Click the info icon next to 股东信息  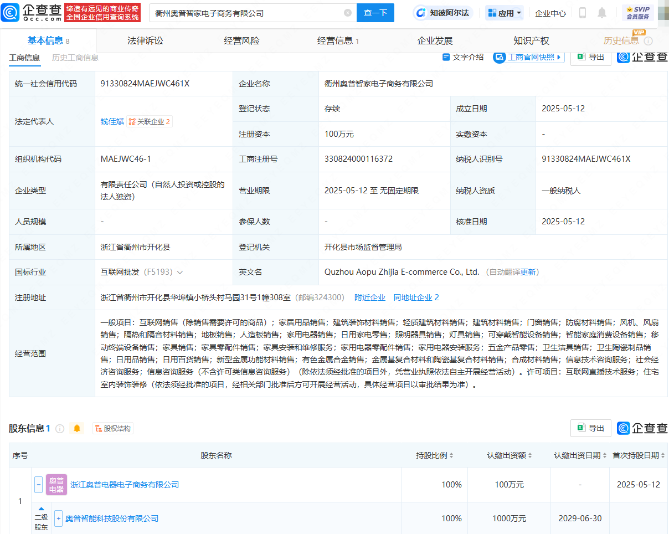(60, 429)
